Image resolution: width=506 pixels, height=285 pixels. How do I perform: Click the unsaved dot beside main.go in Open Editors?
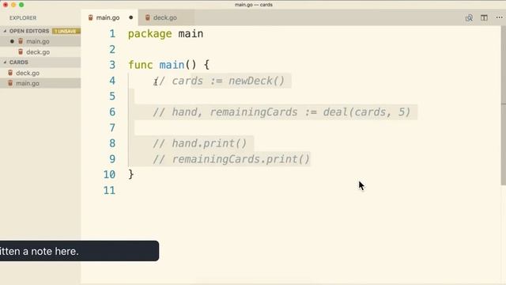[12, 41]
